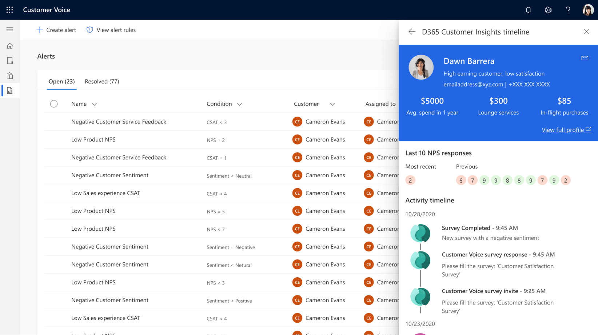Open the report chart icon in sidebar
Image resolution: width=598 pixels, height=335 pixels.
pos(10,90)
